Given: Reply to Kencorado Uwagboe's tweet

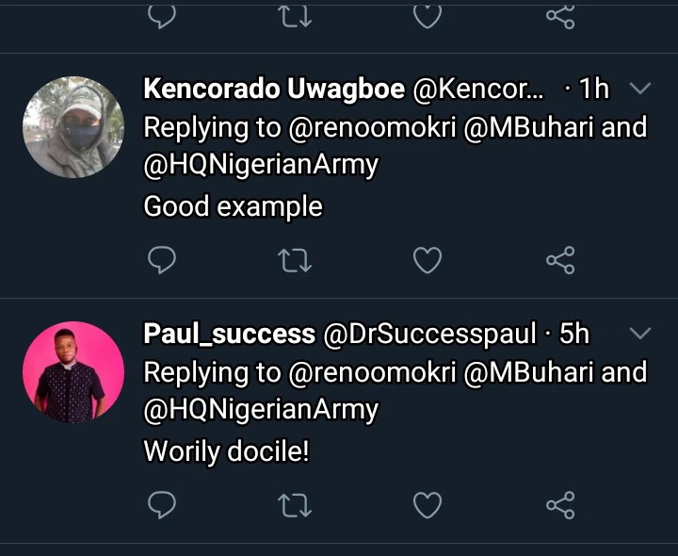Looking at the screenshot, I should [x=164, y=260].
